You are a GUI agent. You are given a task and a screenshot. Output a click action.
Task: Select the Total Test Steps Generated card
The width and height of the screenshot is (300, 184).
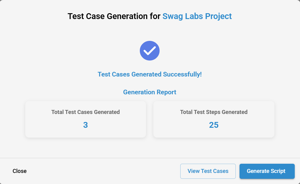coord(214,119)
